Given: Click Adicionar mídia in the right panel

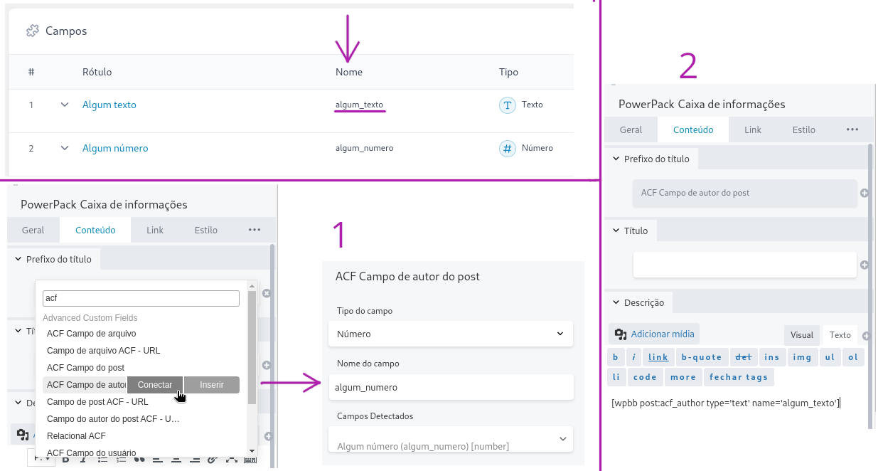Looking at the screenshot, I should click(x=654, y=334).
